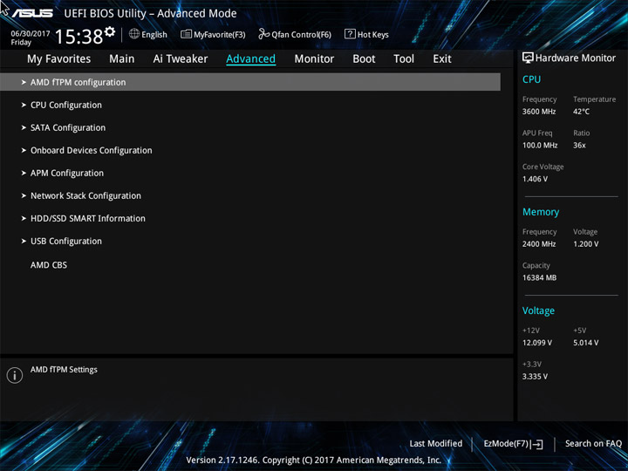
Task: Open APM Configuration entry
Action: pos(67,173)
